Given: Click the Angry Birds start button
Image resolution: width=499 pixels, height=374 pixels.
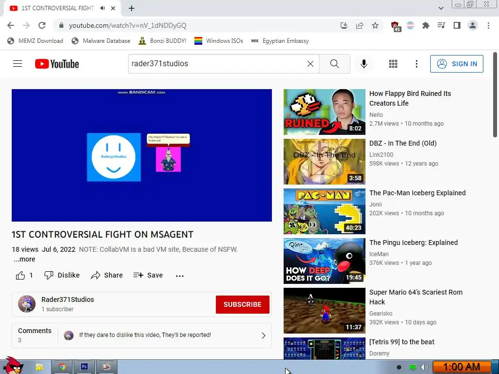Looking at the screenshot, I should [x=13, y=366].
